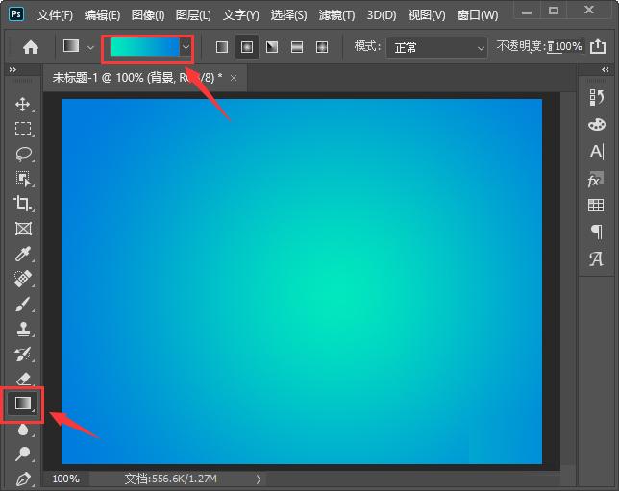This screenshot has width=619, height=491.
Task: Toggle radial gradient style
Action: point(247,47)
